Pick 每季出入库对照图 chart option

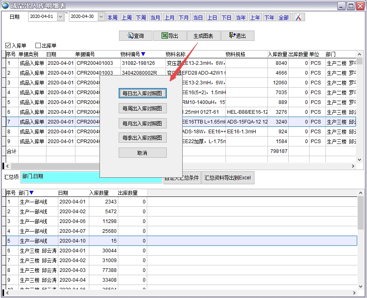point(142,138)
